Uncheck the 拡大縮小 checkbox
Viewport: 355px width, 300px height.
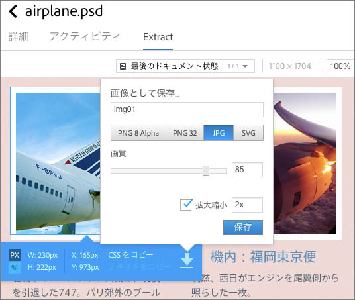[186, 205]
